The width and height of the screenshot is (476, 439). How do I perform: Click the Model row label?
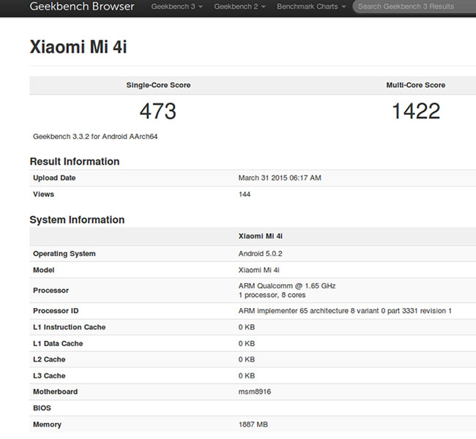tap(44, 270)
